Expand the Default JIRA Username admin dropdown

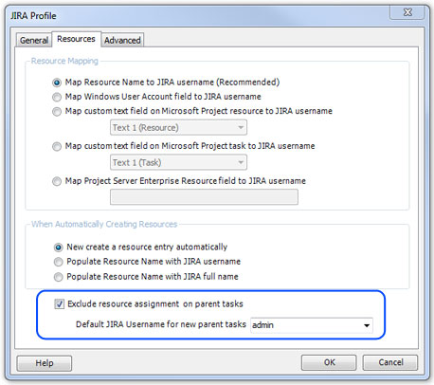[x=312, y=325]
